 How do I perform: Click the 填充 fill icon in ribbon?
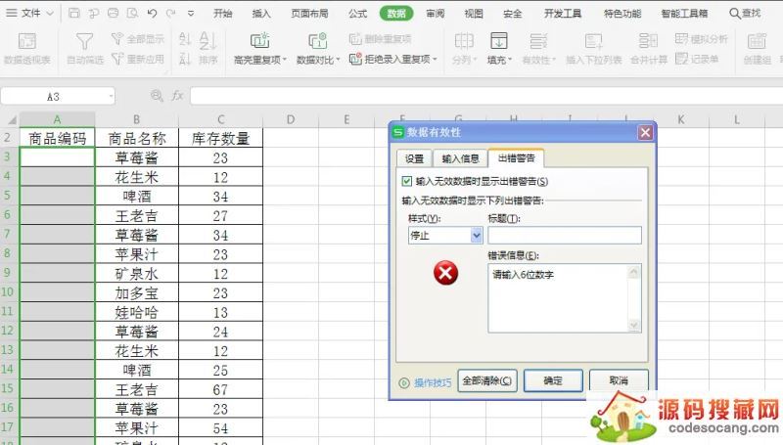pyautogui.click(x=498, y=41)
